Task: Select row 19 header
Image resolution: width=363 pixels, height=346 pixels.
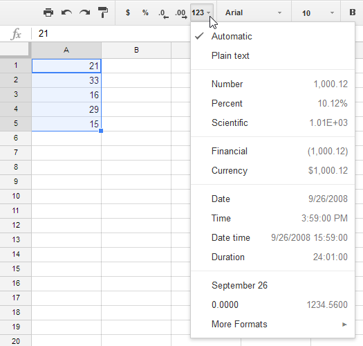Action: [15, 327]
